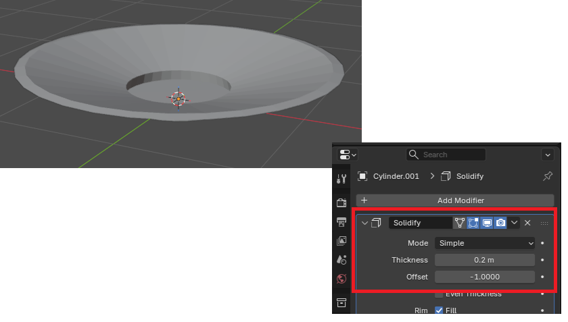
Task: Open the World properties tab
Action: 341,279
